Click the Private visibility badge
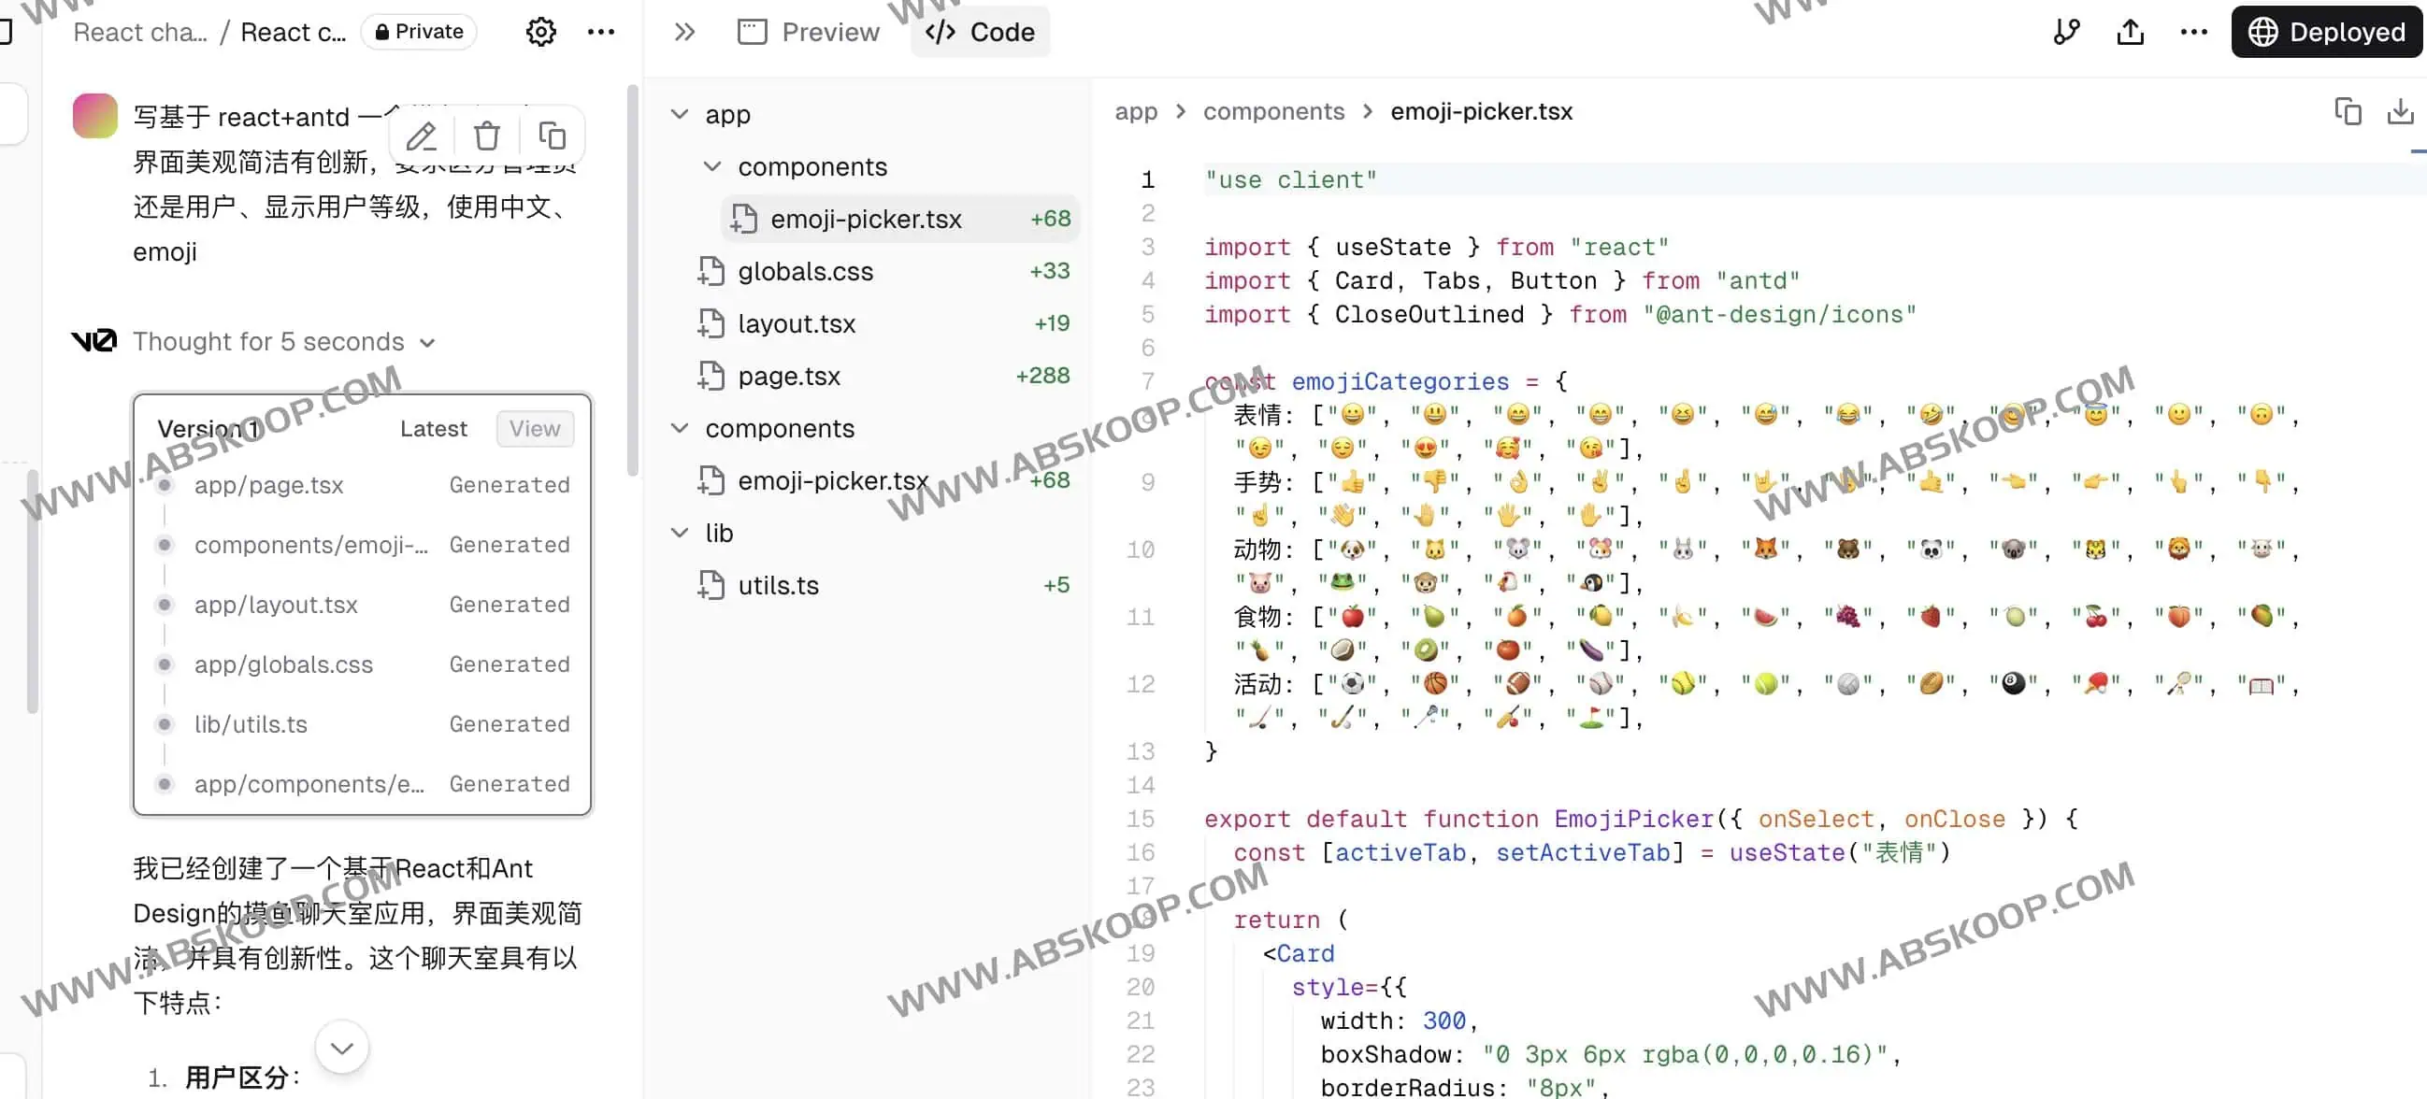 tap(419, 32)
